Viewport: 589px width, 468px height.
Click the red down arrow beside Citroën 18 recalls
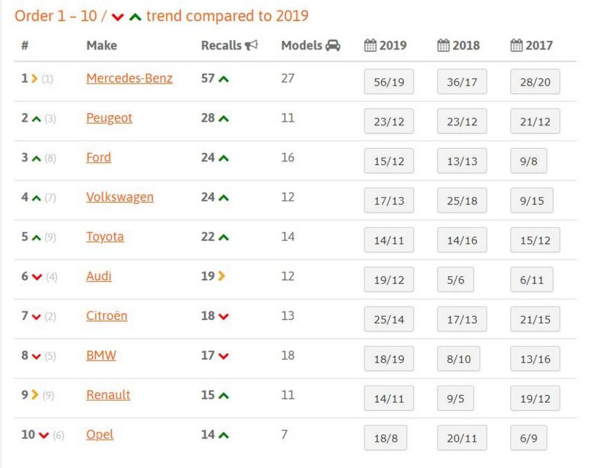pyautogui.click(x=223, y=317)
